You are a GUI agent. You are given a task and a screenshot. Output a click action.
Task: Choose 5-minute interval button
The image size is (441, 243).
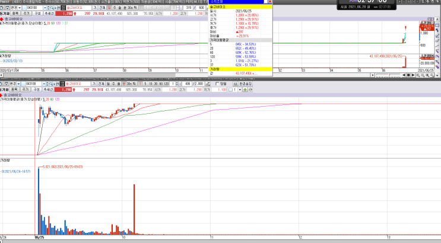tap(145, 84)
